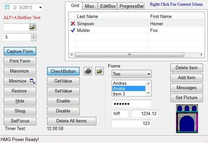This screenshot has height=143, width=208.
Task: Click the Disable button
Action: [x=63, y=111]
